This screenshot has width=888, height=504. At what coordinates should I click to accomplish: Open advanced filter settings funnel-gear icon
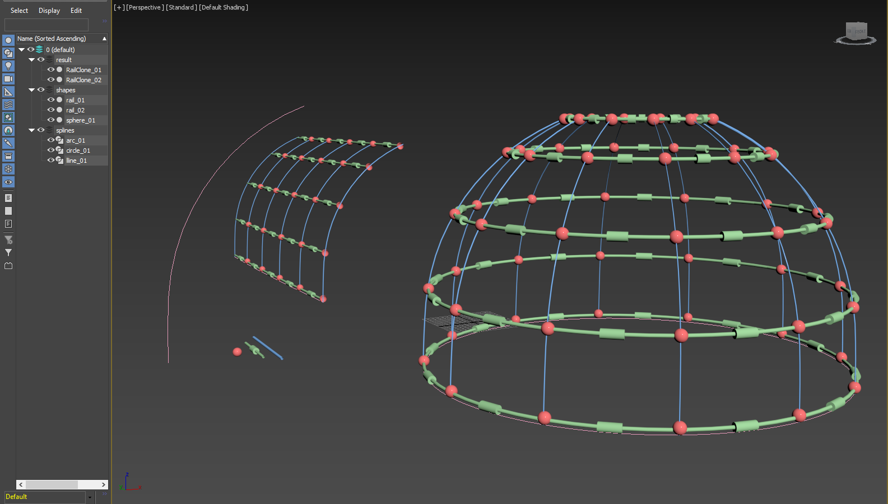pyautogui.click(x=8, y=240)
